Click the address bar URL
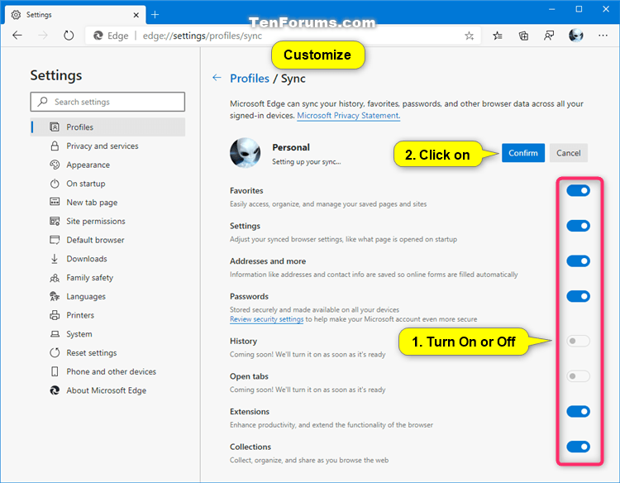Image resolution: width=620 pixels, height=483 pixels. 202,36
